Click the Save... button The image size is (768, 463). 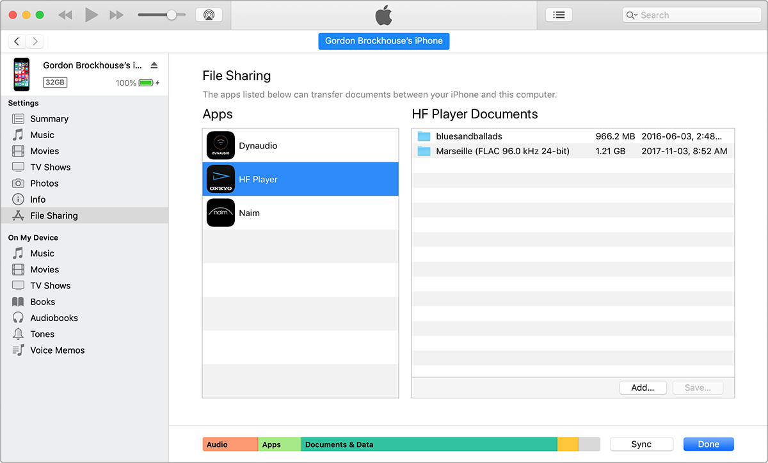(698, 388)
